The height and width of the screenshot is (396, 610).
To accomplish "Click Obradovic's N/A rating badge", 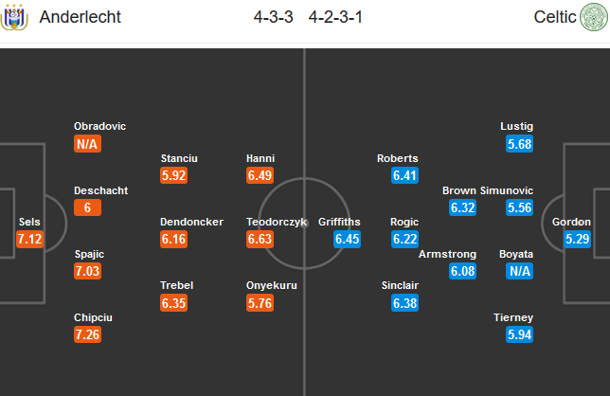I will [87, 144].
